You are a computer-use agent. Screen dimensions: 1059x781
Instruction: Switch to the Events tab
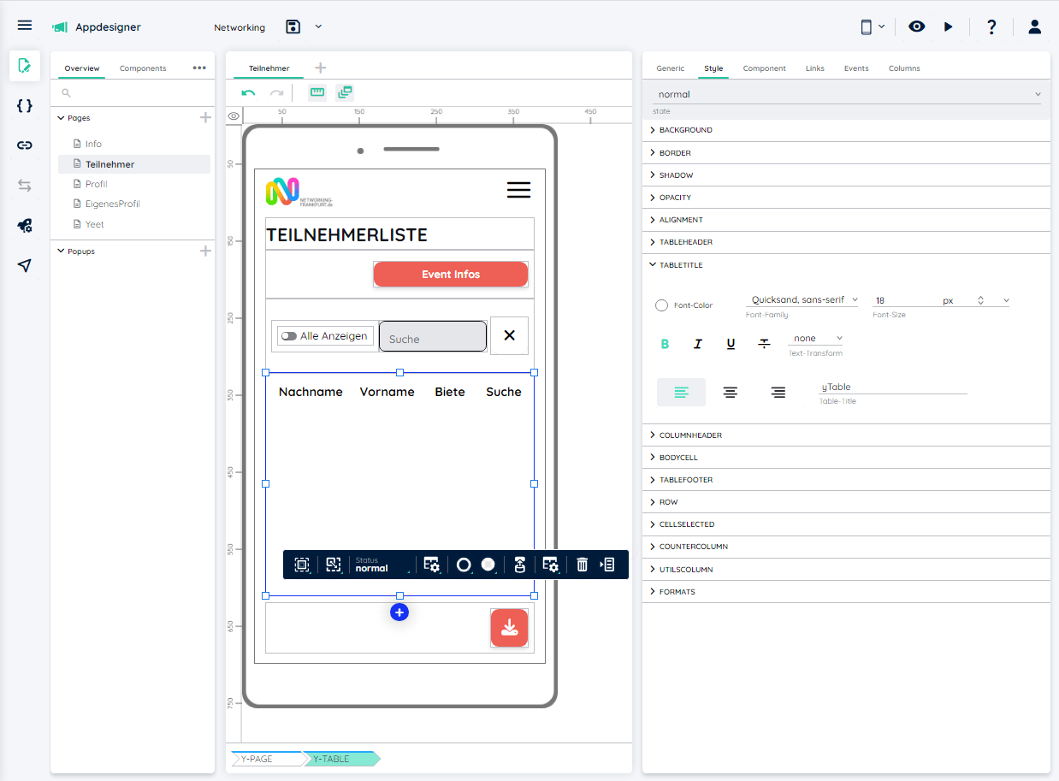[855, 68]
